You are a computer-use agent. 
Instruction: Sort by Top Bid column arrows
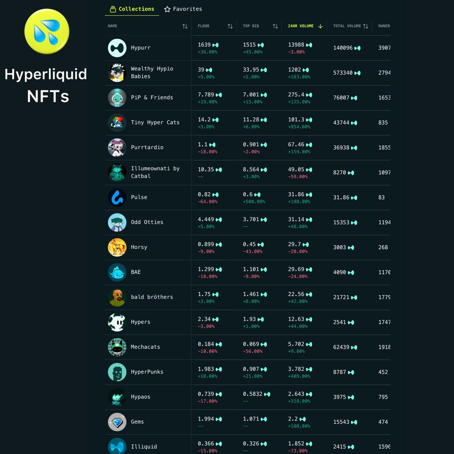coord(275,26)
